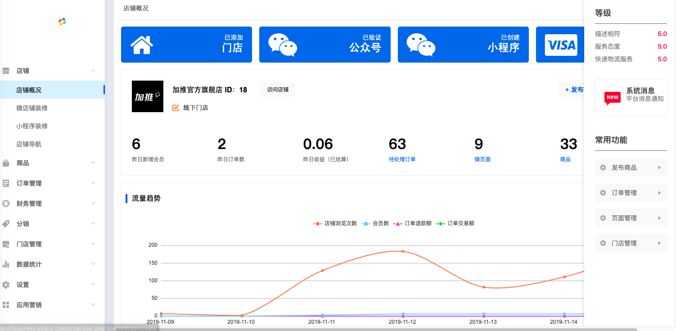
Task: Click the VISA card icon
Action: pyautogui.click(x=561, y=45)
